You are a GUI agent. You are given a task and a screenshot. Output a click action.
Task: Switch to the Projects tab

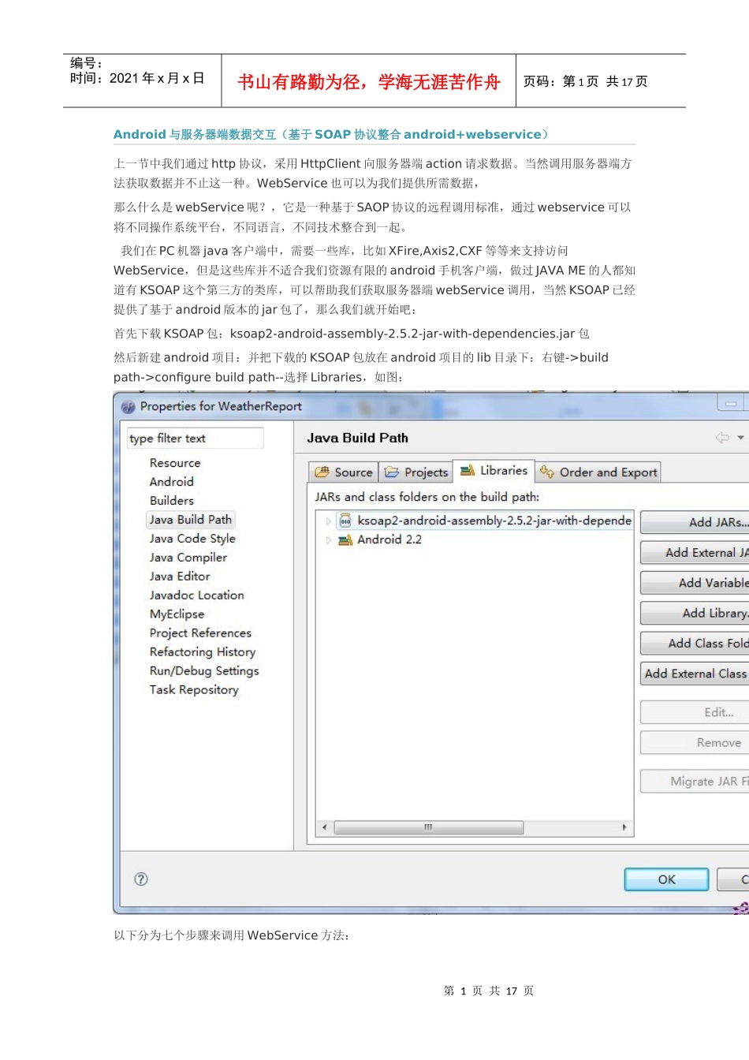pyautogui.click(x=415, y=472)
